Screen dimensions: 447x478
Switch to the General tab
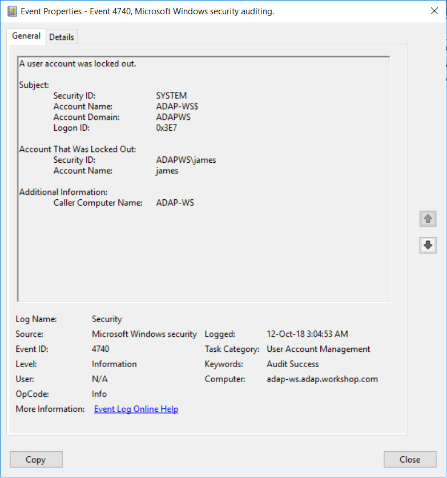click(x=26, y=36)
